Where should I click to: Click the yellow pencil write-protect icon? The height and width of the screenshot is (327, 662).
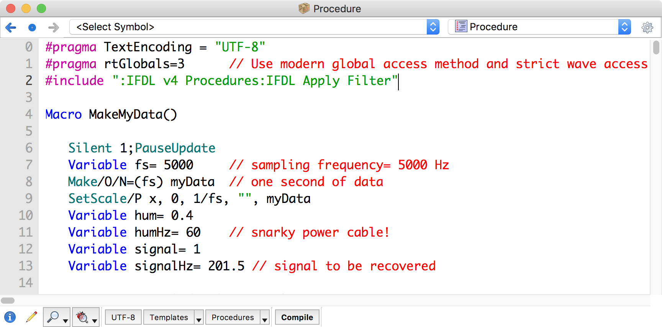31,317
